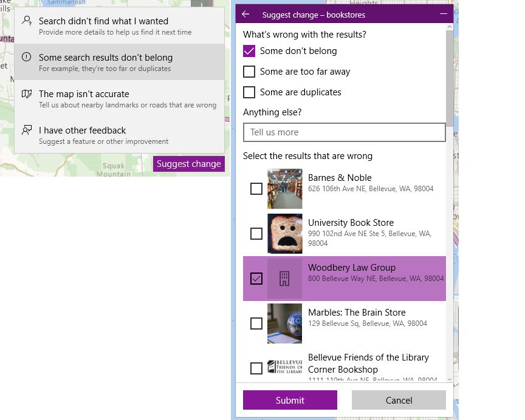Click the 'Barnes & Noble' result name
This screenshot has width=525, height=420.
tap(340, 178)
